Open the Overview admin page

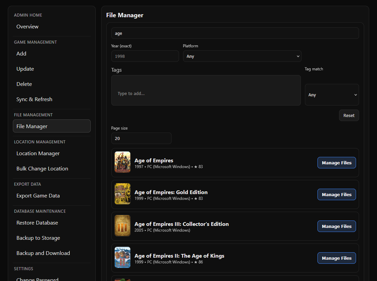[52, 27]
